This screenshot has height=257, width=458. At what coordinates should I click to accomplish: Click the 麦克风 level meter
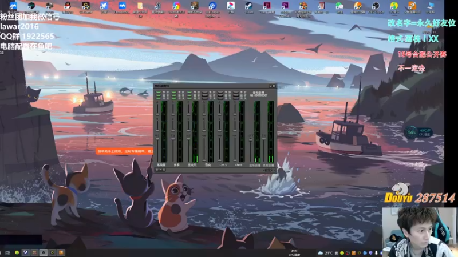click(195, 132)
